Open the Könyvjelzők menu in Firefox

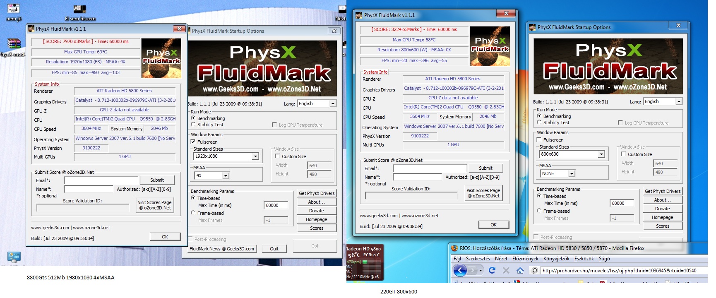click(556, 259)
